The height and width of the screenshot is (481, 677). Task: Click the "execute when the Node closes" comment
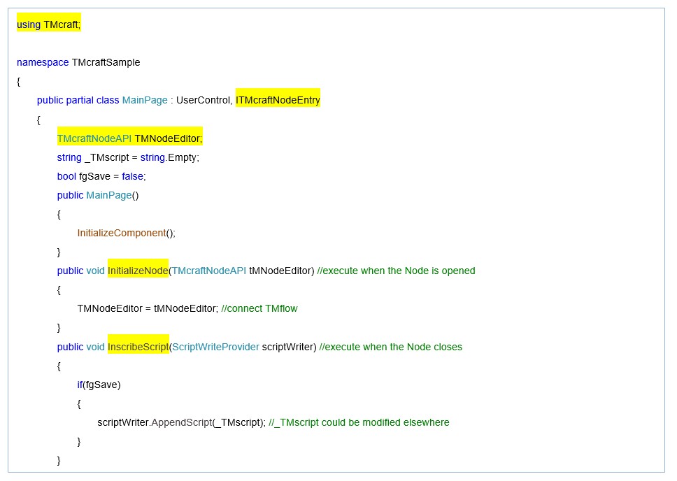tap(390, 347)
